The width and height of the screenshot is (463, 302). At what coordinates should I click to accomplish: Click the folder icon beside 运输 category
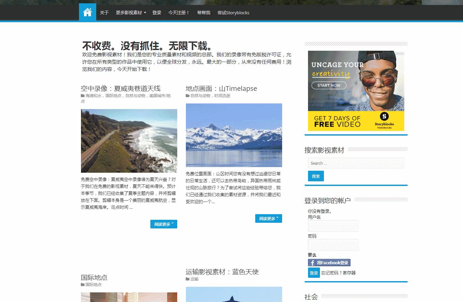pos(187,279)
